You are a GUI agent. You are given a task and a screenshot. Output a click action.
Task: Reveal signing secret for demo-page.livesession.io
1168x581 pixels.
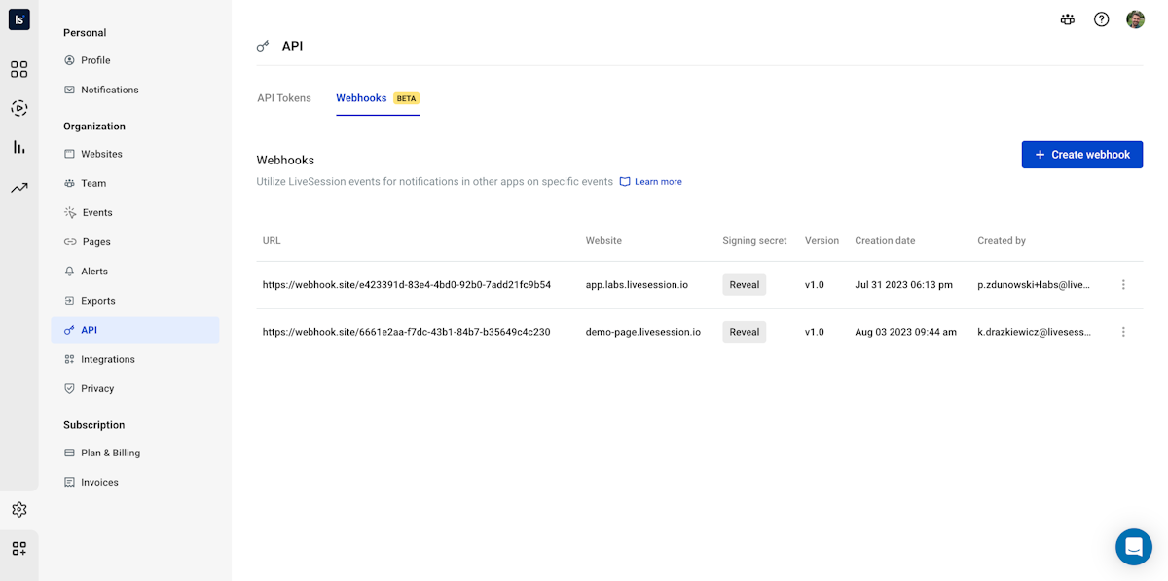[744, 332]
